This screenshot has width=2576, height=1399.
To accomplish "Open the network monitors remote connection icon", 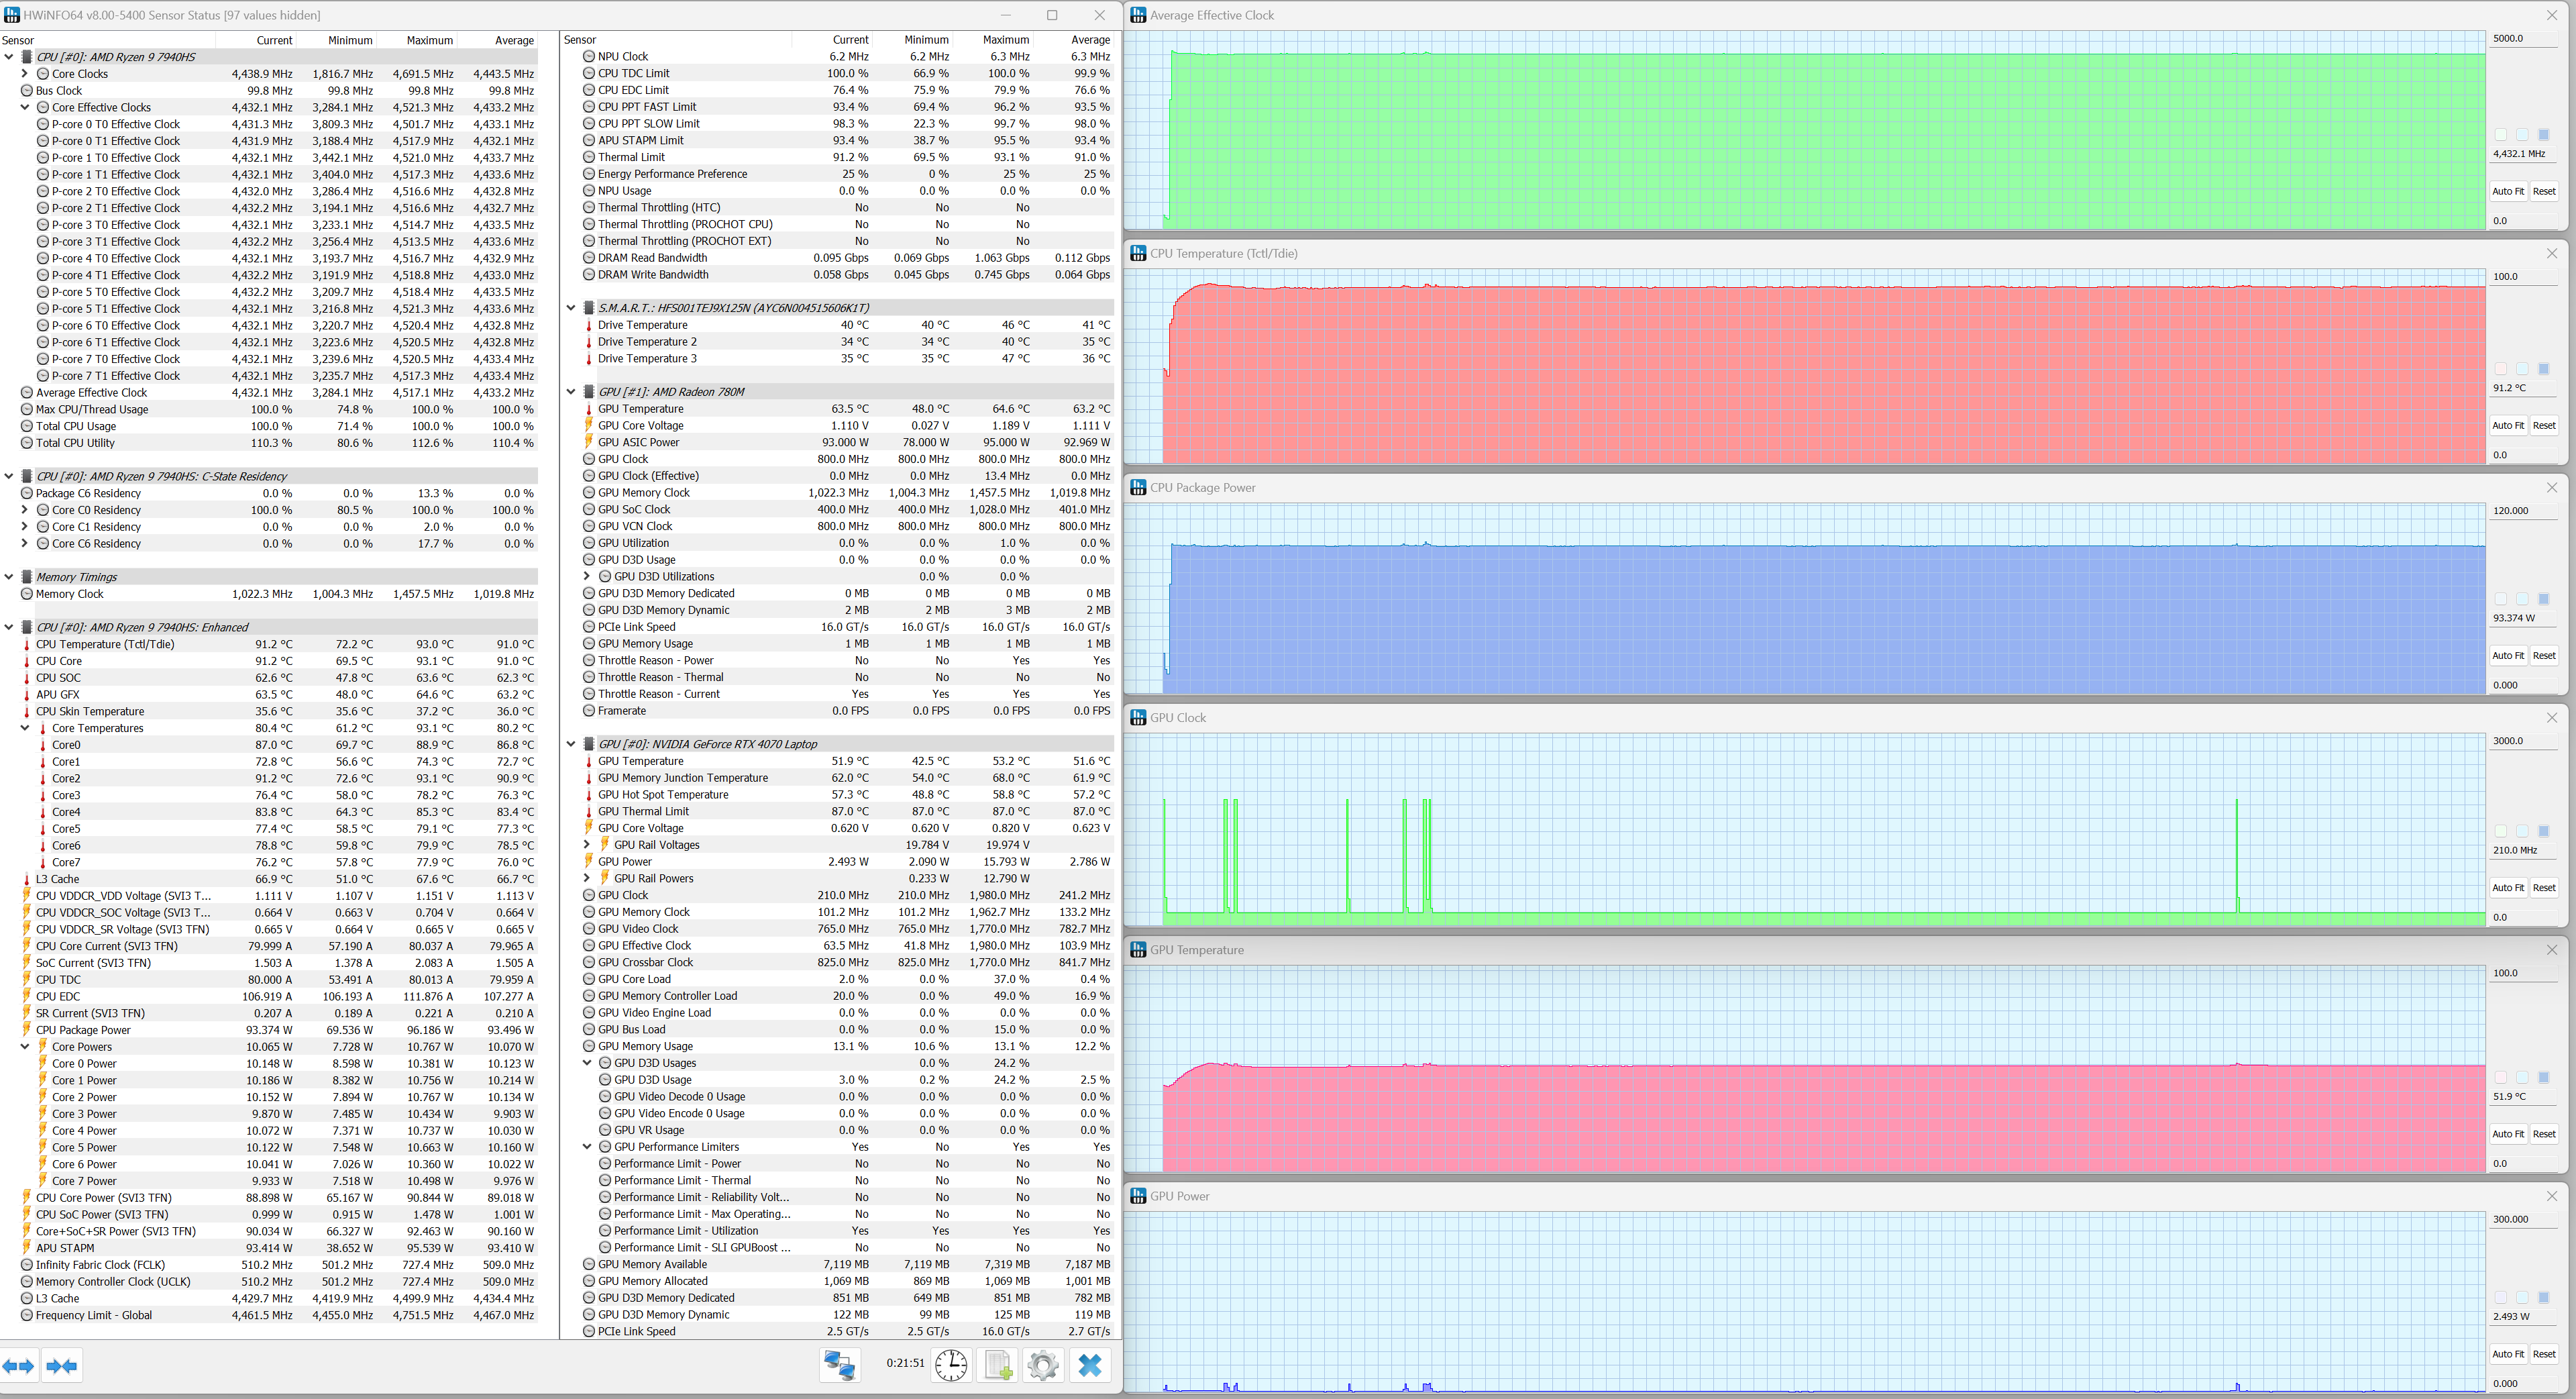I will (839, 1365).
